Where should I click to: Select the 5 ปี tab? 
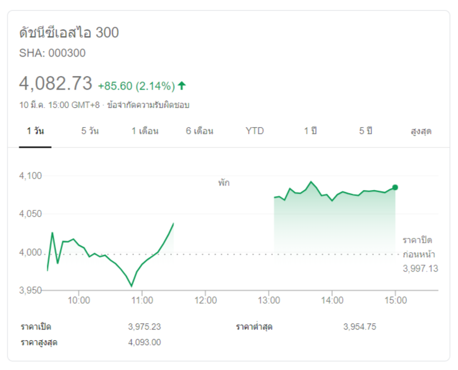(365, 131)
